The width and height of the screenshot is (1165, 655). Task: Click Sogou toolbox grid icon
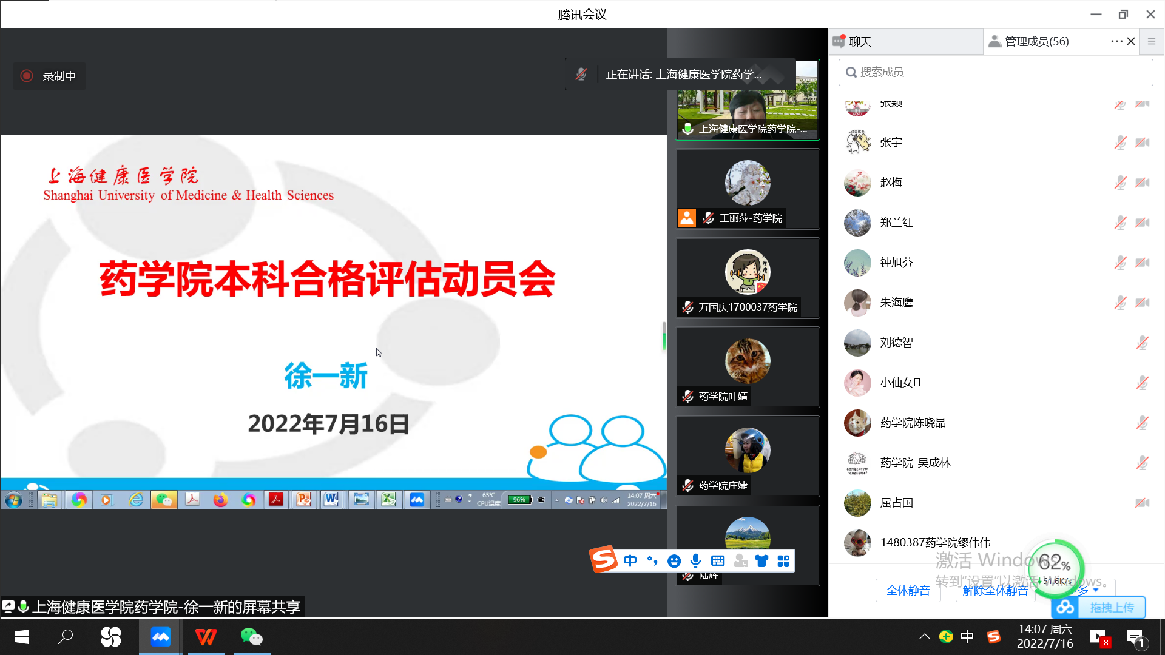(x=783, y=561)
